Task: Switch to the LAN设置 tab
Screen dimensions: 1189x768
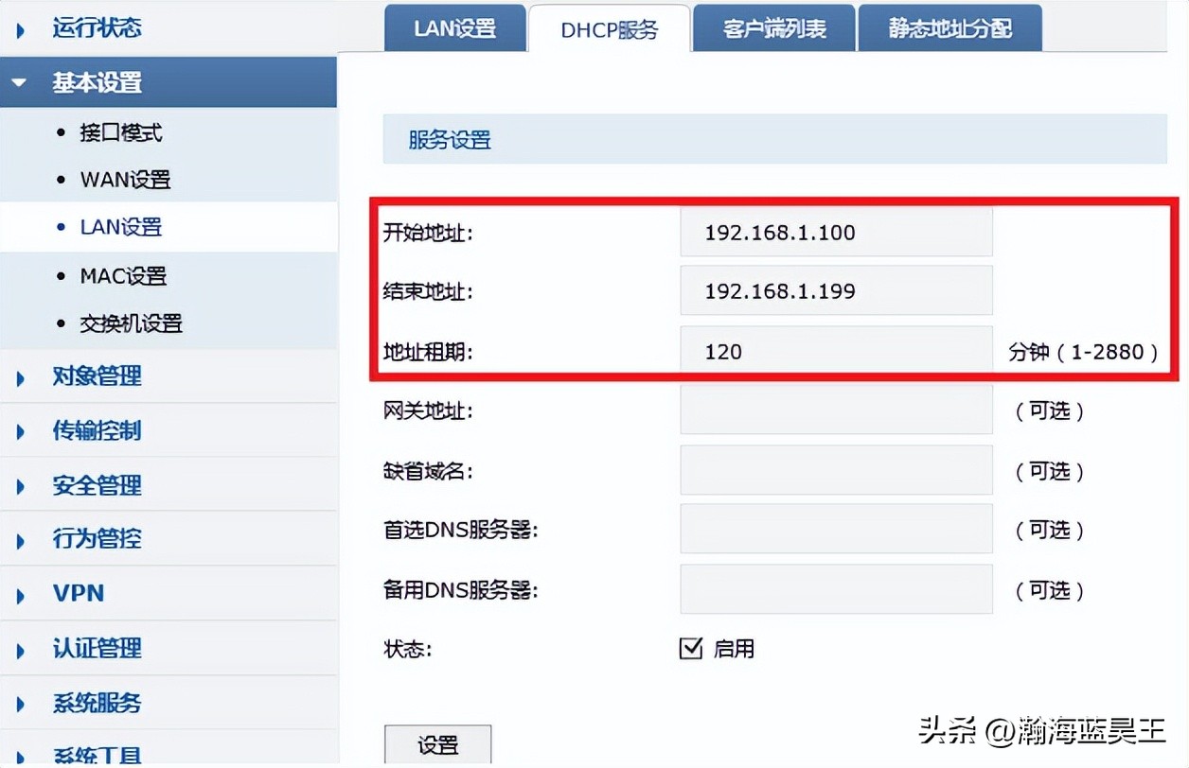Action: [454, 28]
